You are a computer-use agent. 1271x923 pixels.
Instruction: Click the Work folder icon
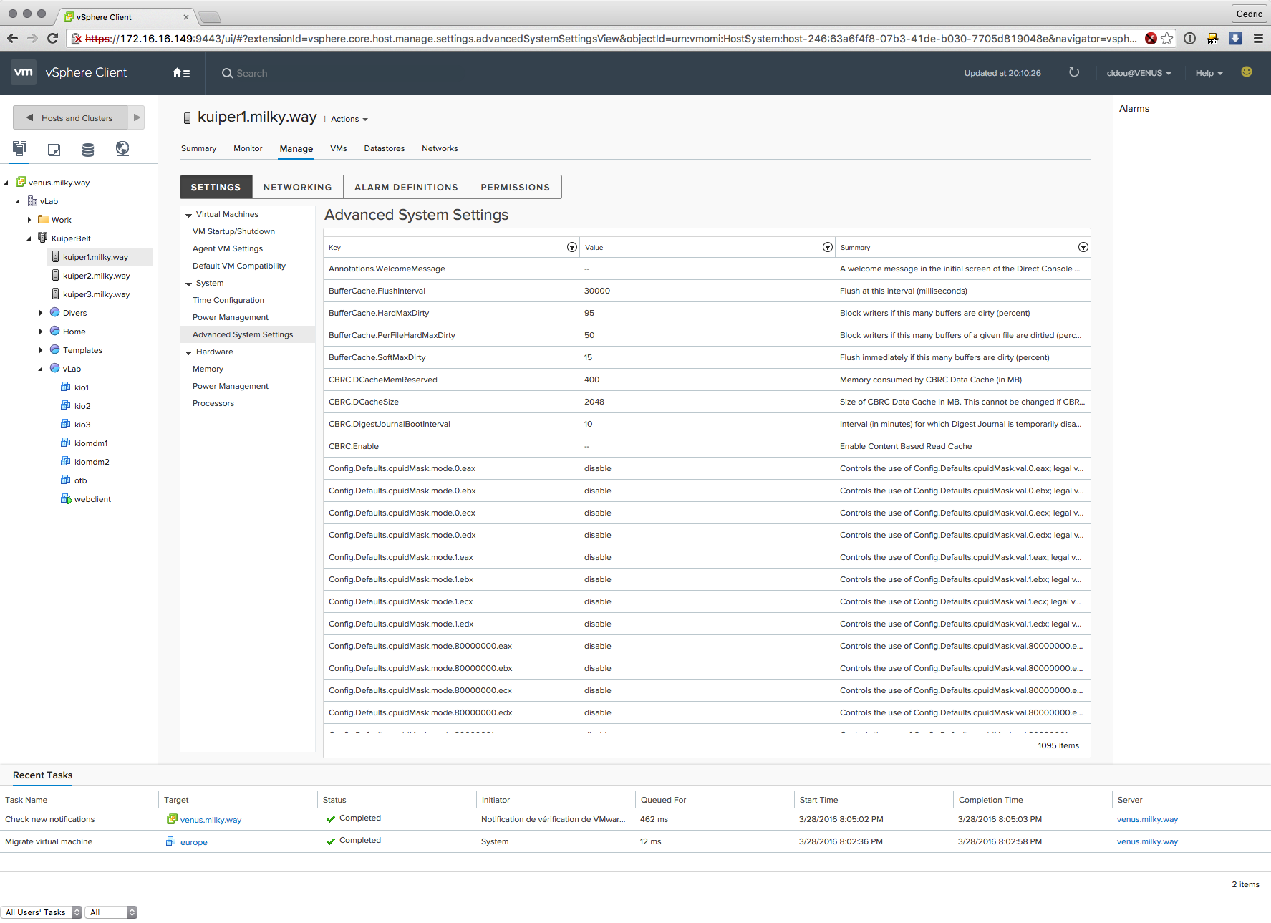tap(44, 219)
